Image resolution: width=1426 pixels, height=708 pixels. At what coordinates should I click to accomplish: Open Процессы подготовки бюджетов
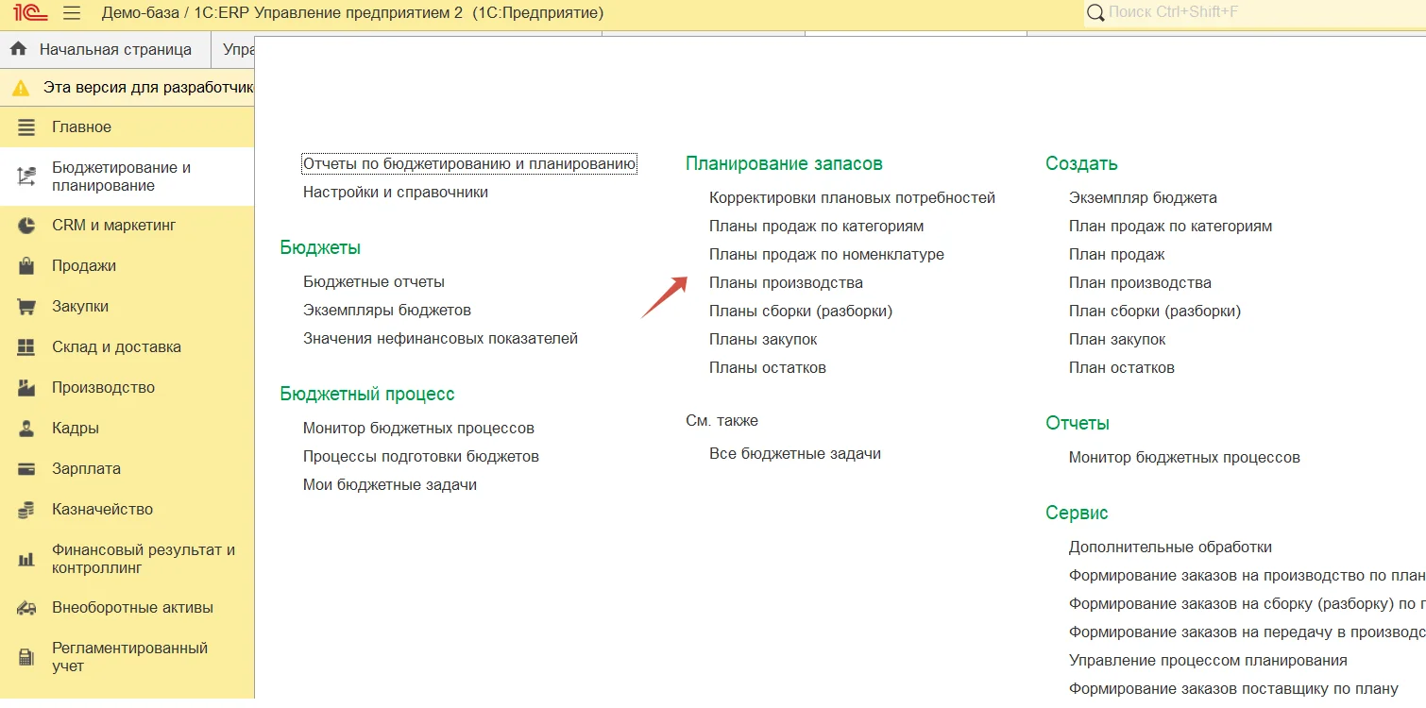point(421,457)
